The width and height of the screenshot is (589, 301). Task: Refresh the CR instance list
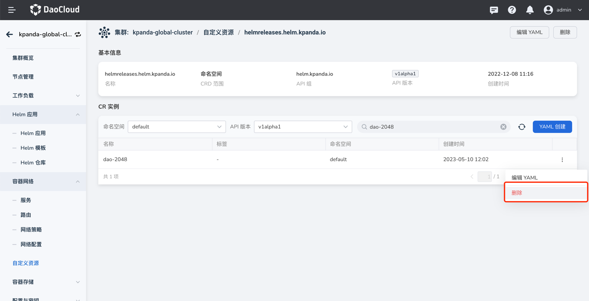click(522, 127)
